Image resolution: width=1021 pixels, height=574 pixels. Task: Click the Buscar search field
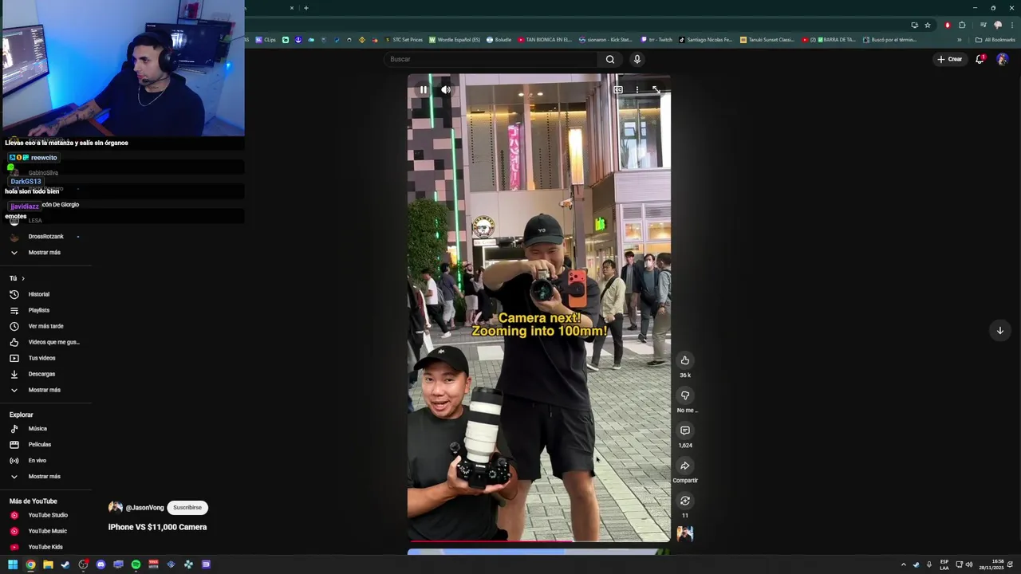[x=491, y=59]
